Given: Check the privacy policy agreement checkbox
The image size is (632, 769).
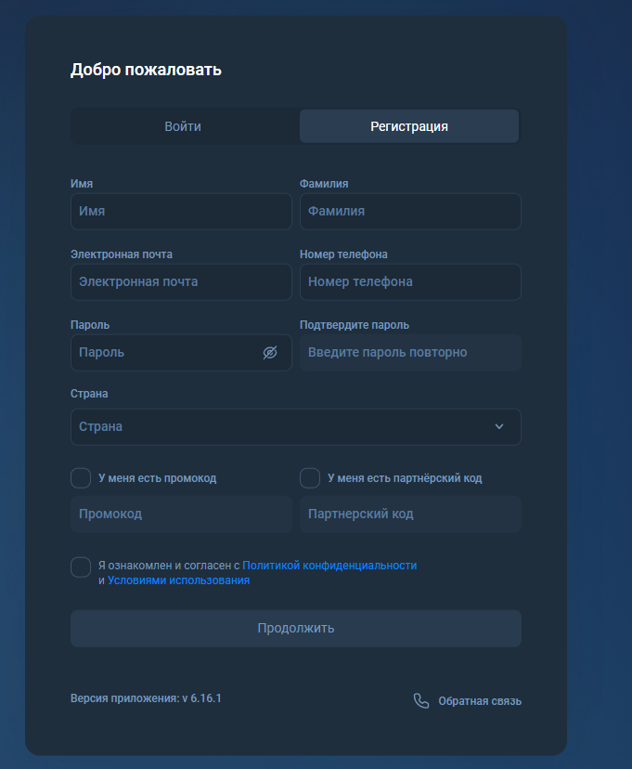Looking at the screenshot, I should click(x=81, y=567).
